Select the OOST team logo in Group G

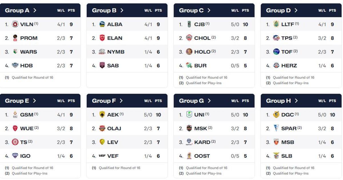189,156
